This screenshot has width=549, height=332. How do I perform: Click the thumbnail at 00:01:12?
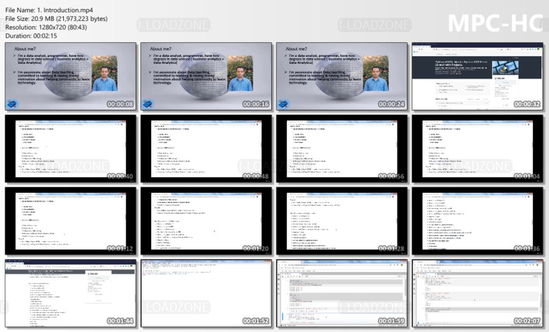click(70, 221)
